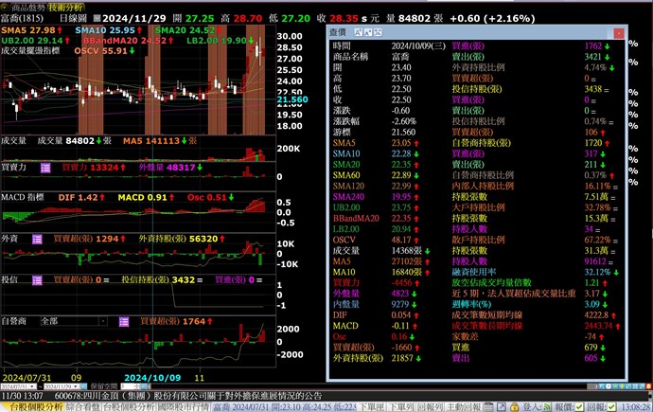Click the 主動回報 button in status bar
653x412 pixels.
(x=465, y=405)
